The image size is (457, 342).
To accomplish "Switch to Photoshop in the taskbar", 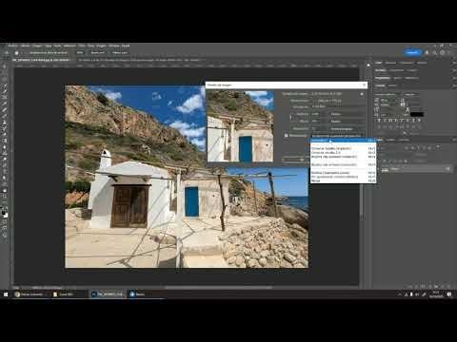I will pos(108,294).
